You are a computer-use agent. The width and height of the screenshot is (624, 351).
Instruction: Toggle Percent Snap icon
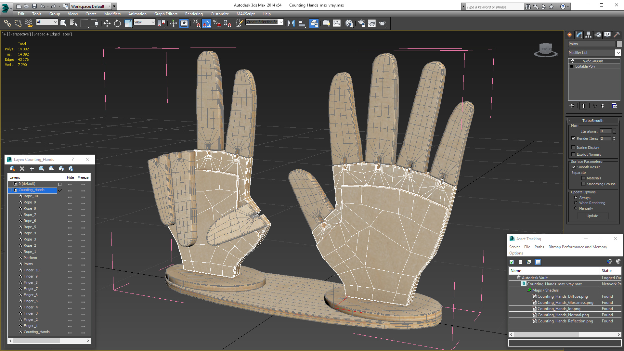point(217,23)
